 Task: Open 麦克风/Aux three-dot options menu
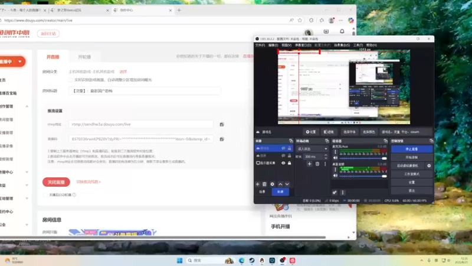[335, 152]
